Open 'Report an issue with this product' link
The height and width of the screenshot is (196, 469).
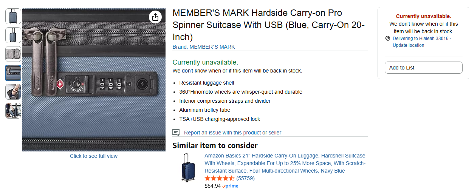point(232,133)
